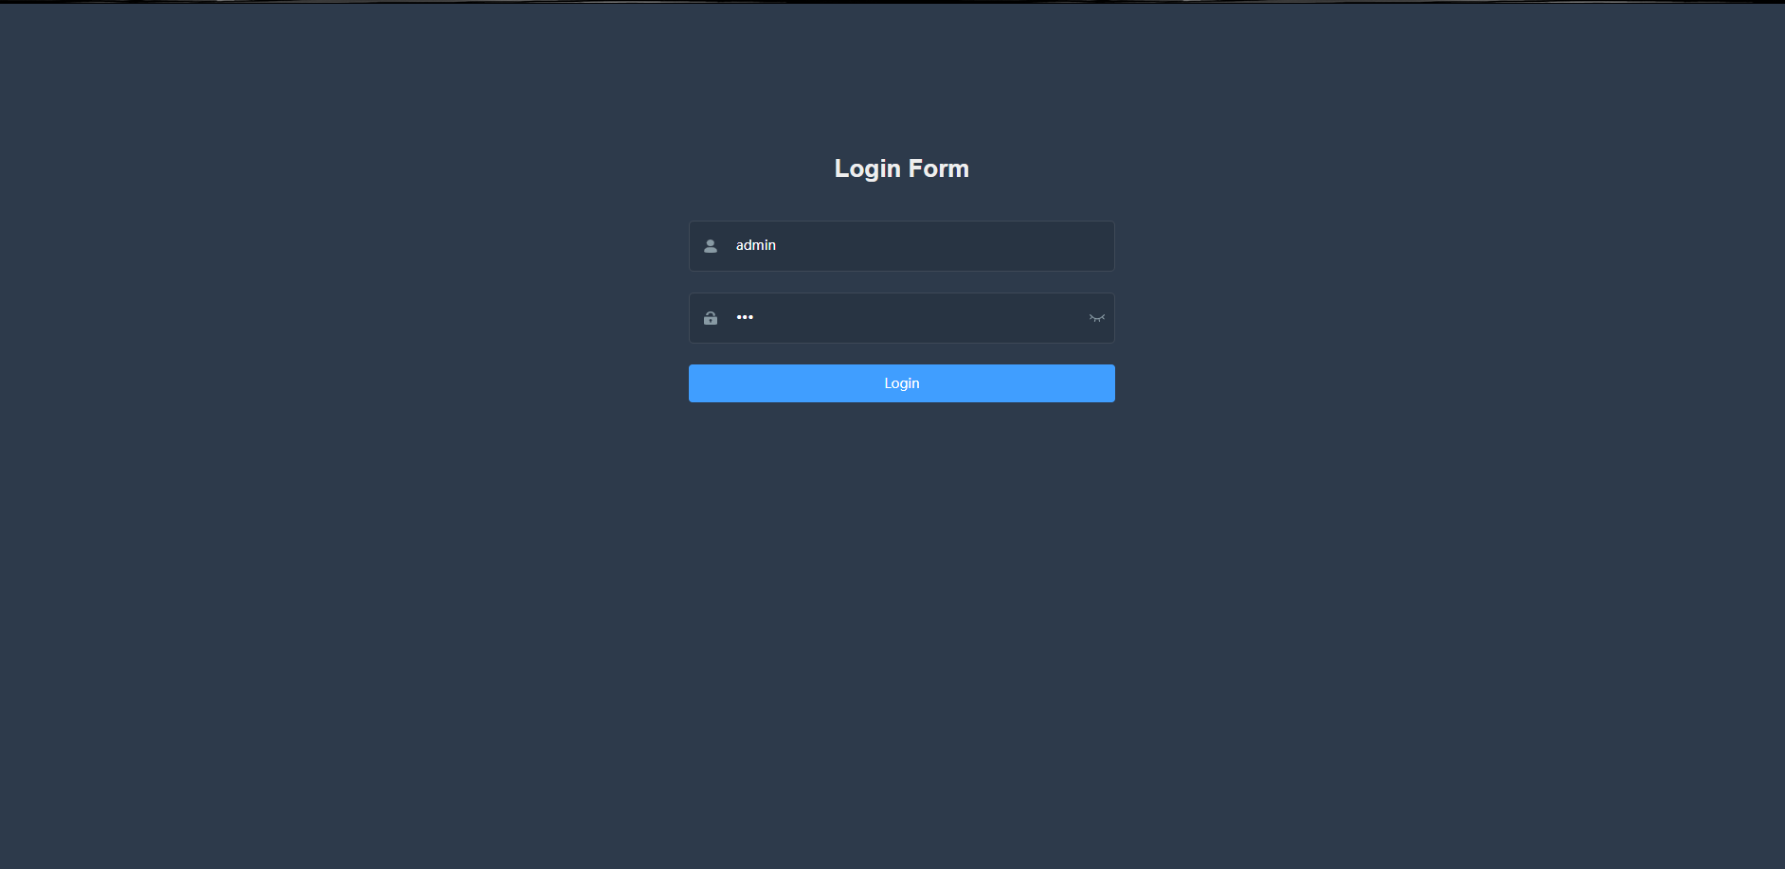The height and width of the screenshot is (869, 1785).
Task: Show the hidden password with eye icon
Action: (1097, 318)
